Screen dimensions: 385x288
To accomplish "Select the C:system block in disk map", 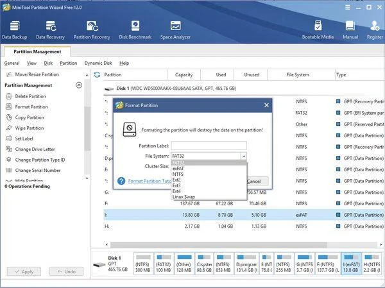I will tap(204, 264).
